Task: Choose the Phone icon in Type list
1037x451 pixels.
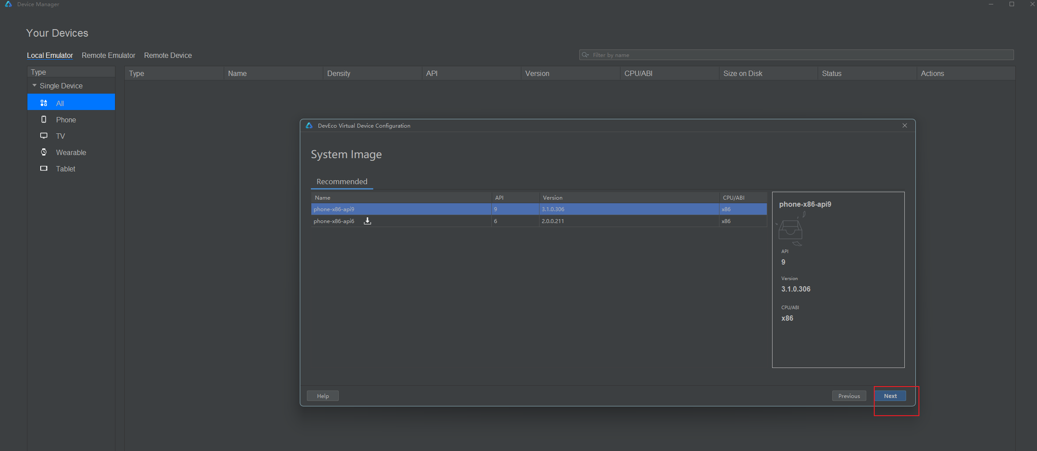Action: 44,120
